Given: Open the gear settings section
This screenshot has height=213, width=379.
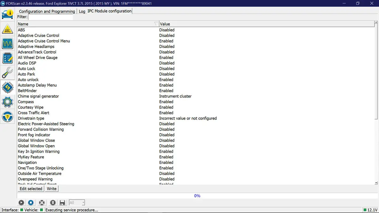Looking at the screenshot, I should point(7,102).
